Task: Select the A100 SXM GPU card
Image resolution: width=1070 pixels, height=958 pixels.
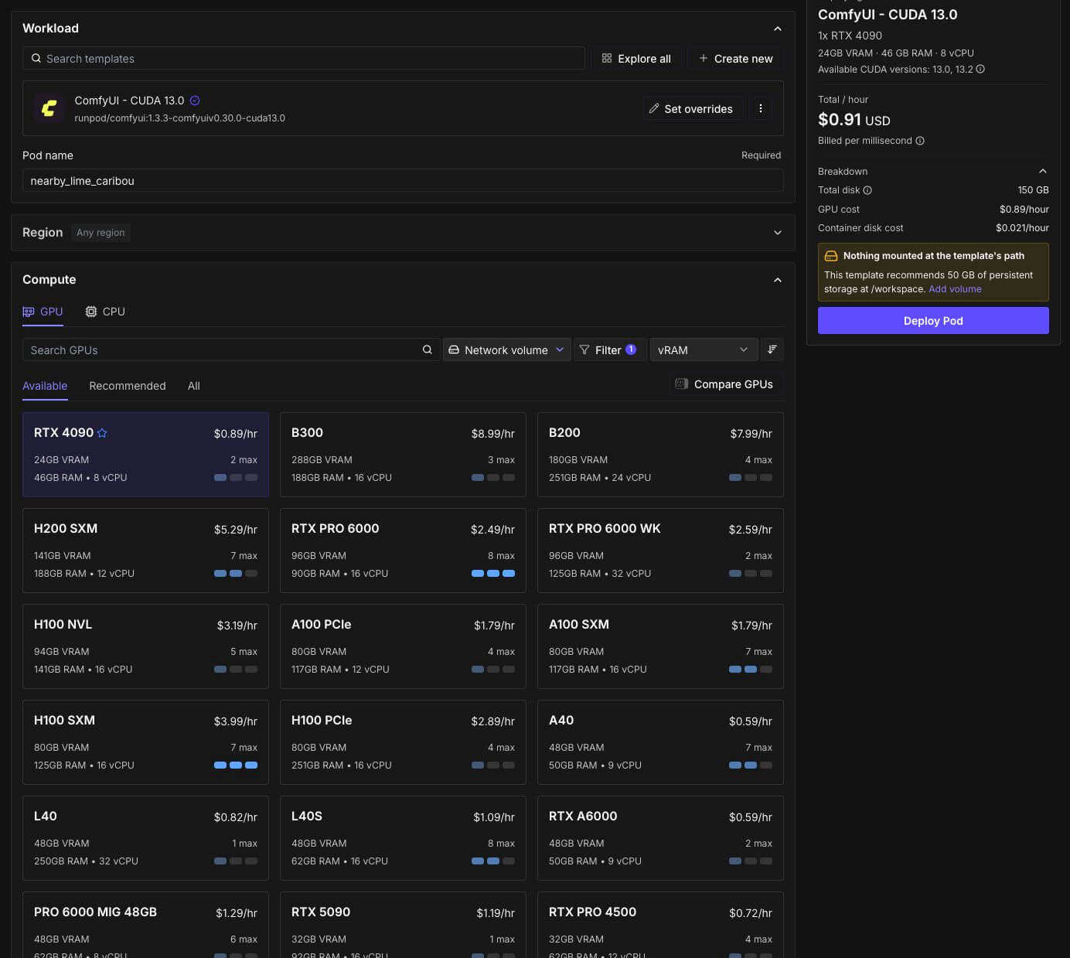Action: (x=660, y=646)
